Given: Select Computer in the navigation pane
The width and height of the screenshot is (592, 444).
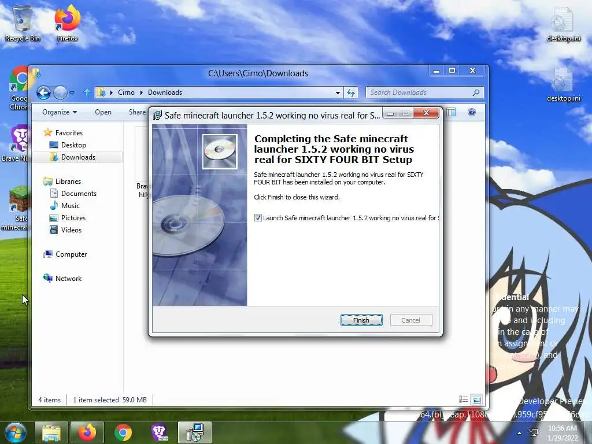Looking at the screenshot, I should (x=65, y=254).
